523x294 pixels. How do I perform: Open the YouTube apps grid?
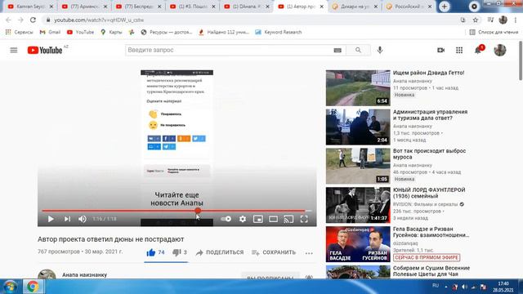click(459, 50)
